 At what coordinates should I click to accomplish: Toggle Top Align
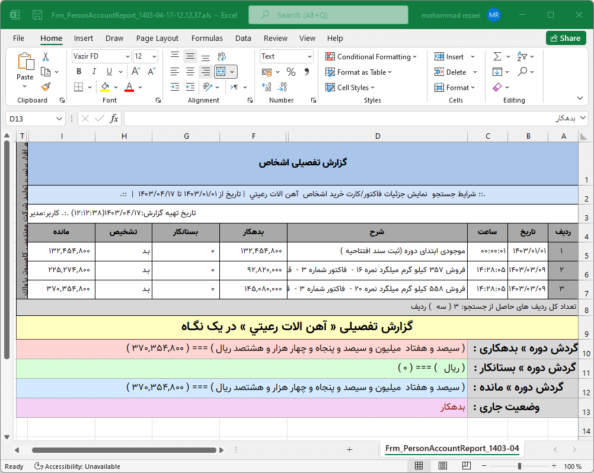(x=175, y=56)
